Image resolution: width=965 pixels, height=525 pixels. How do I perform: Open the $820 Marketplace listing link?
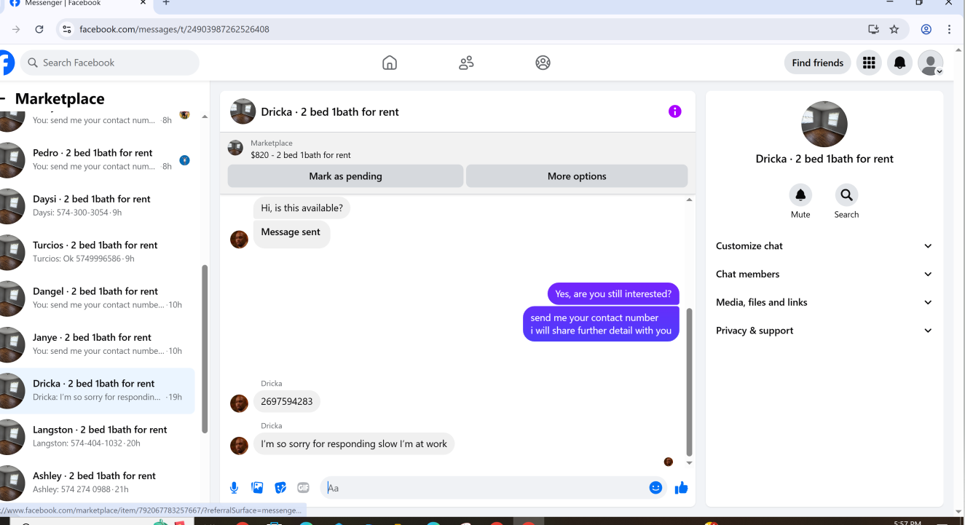click(x=301, y=155)
